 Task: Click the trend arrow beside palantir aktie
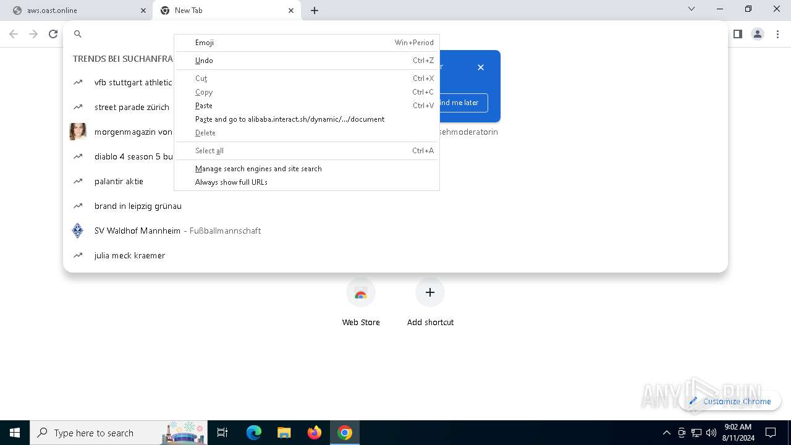pyautogui.click(x=78, y=181)
